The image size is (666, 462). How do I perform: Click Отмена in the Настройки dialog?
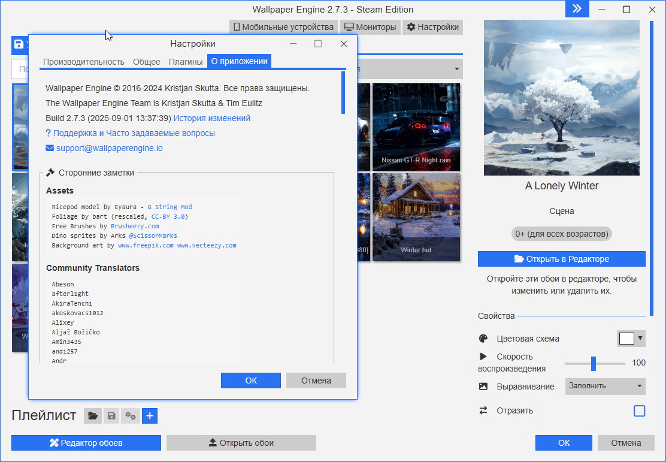[316, 381]
